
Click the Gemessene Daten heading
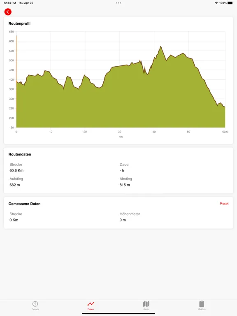24,204
